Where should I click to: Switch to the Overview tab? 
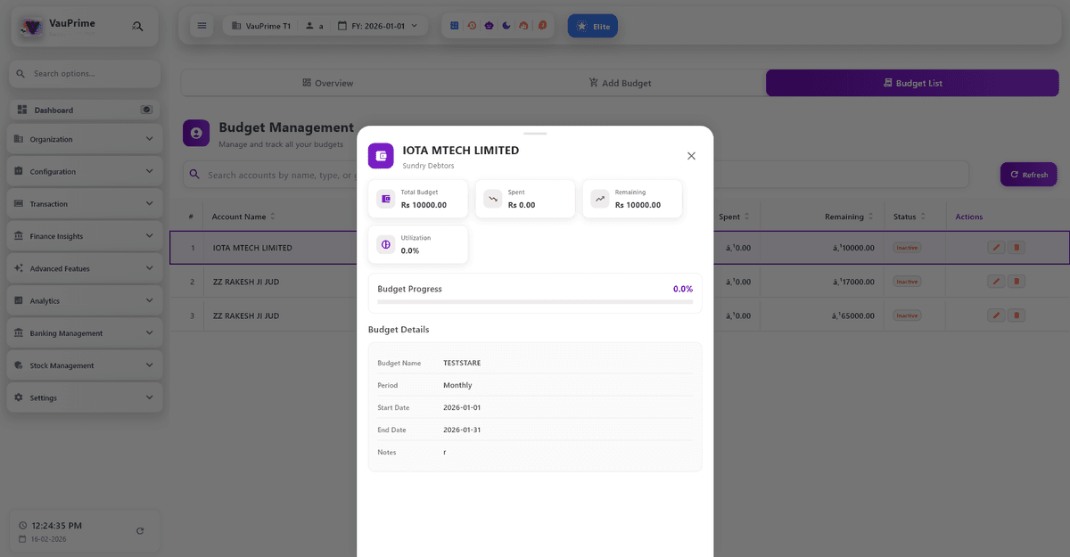[x=327, y=83]
